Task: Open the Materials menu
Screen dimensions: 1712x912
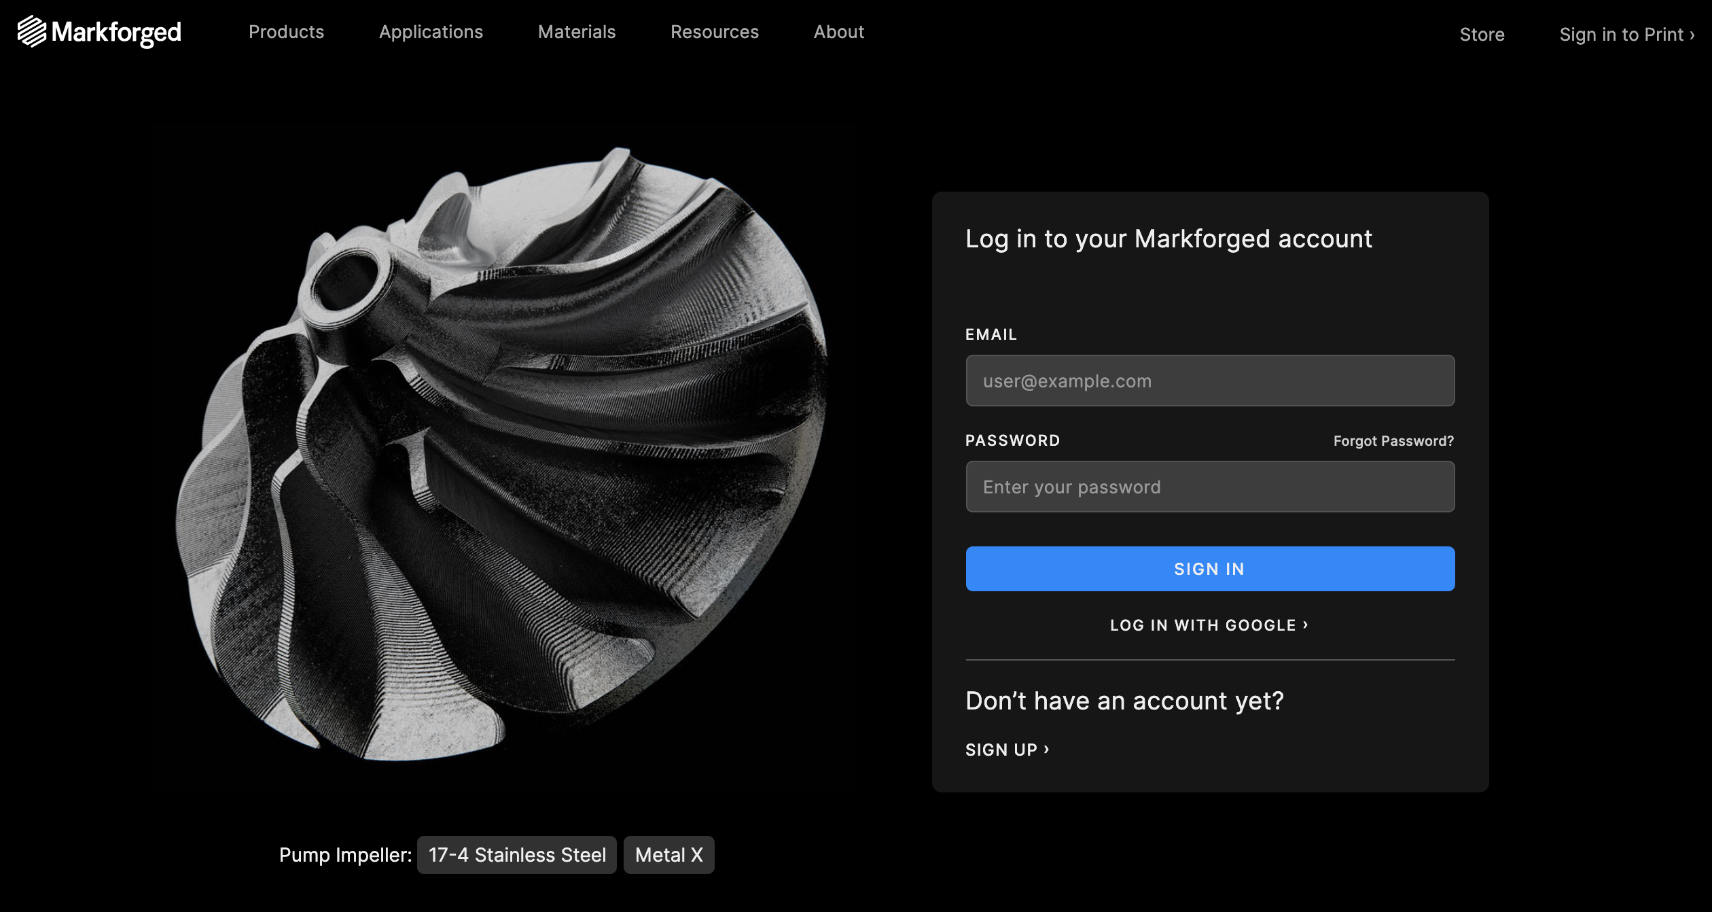Action: coord(576,32)
